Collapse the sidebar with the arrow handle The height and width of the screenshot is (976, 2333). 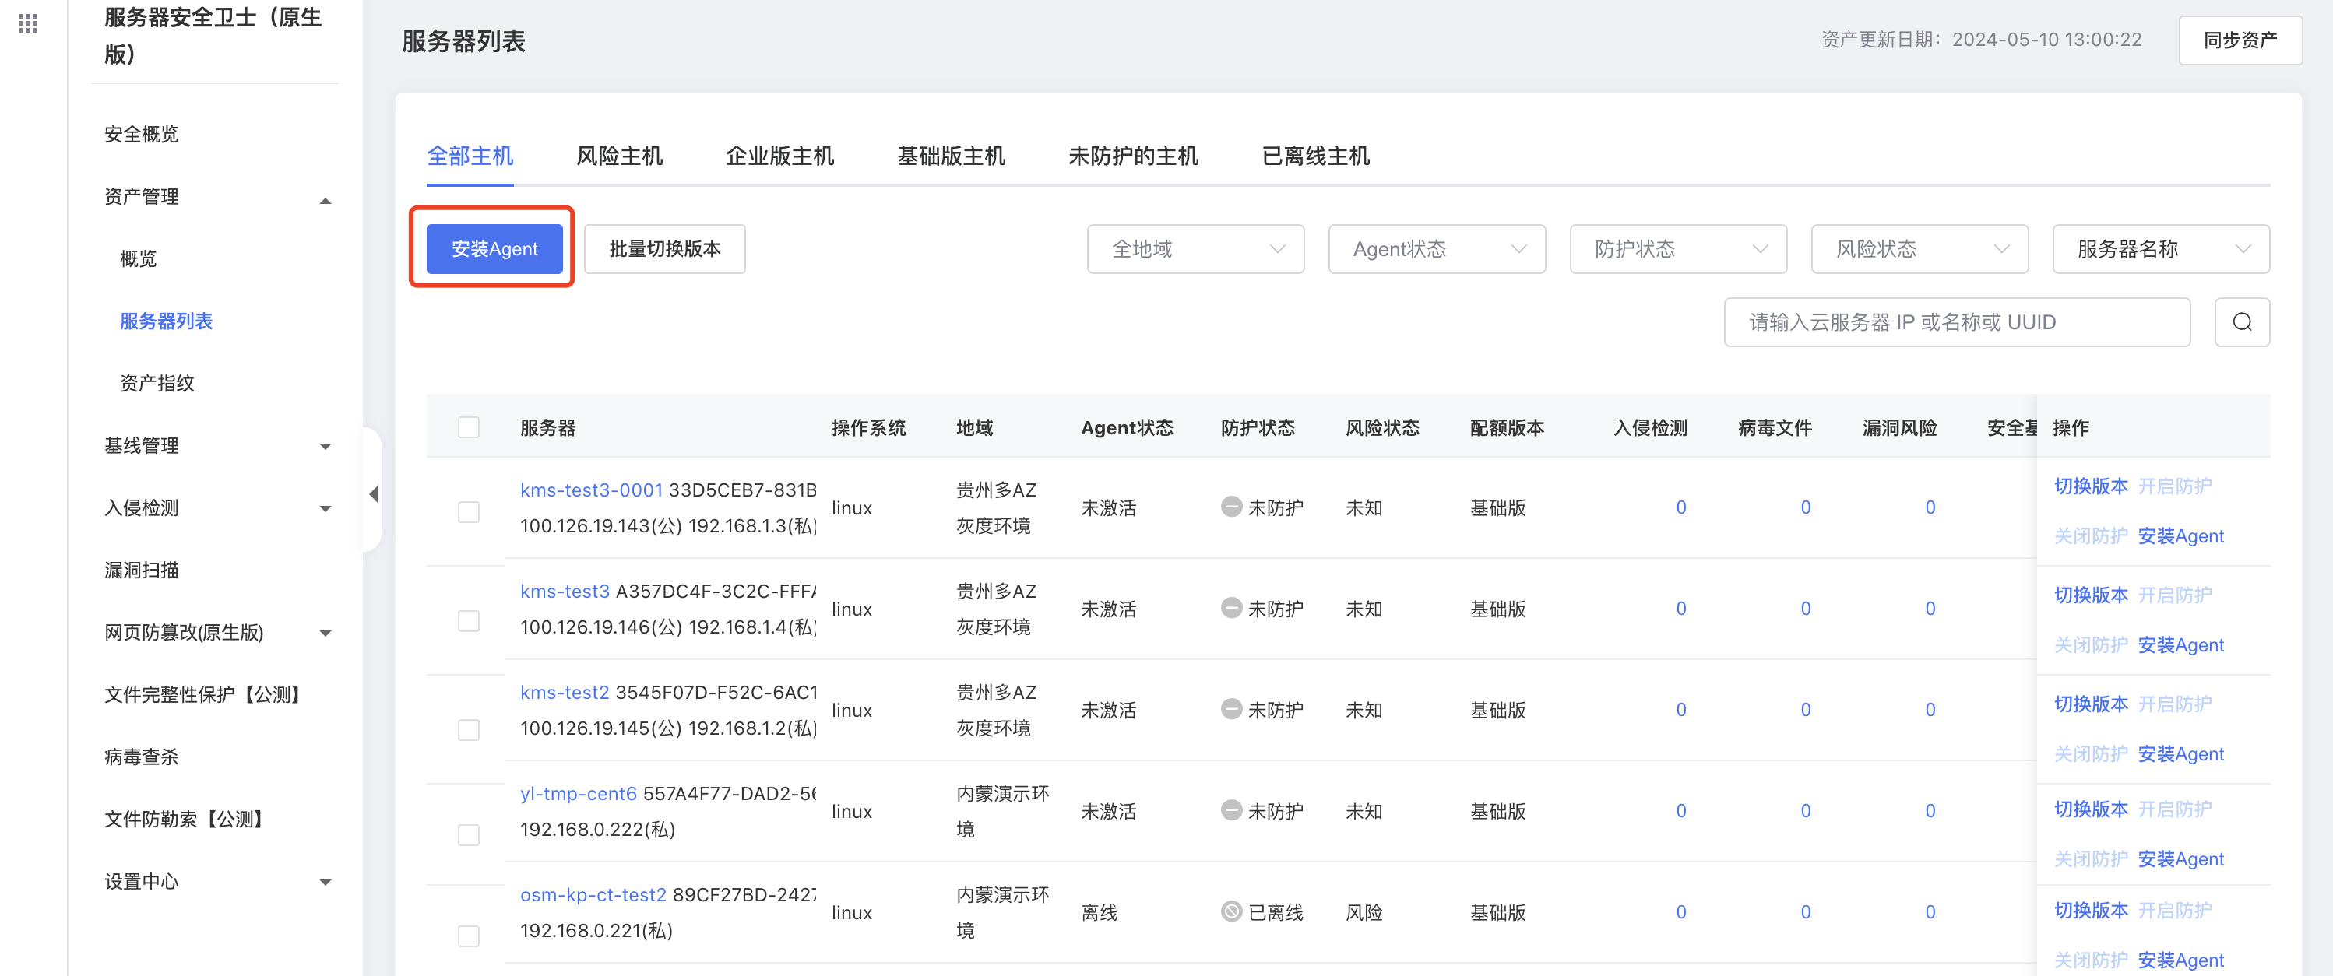click(374, 493)
